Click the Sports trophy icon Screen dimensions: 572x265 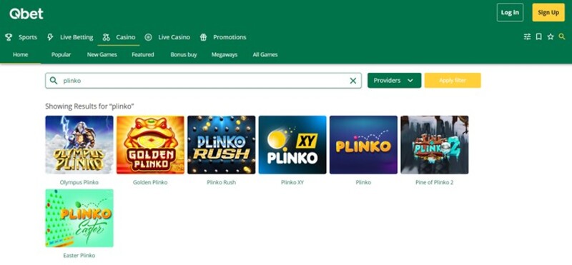(9, 37)
